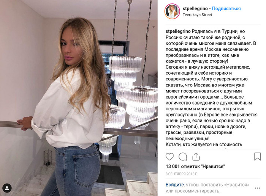Click the last visible caption line Кстати
The image size is (266, 196).
[204, 144]
